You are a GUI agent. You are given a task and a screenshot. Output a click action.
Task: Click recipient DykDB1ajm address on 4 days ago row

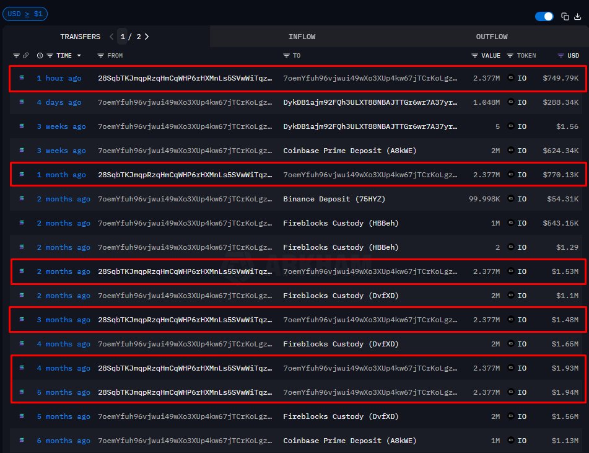(370, 102)
